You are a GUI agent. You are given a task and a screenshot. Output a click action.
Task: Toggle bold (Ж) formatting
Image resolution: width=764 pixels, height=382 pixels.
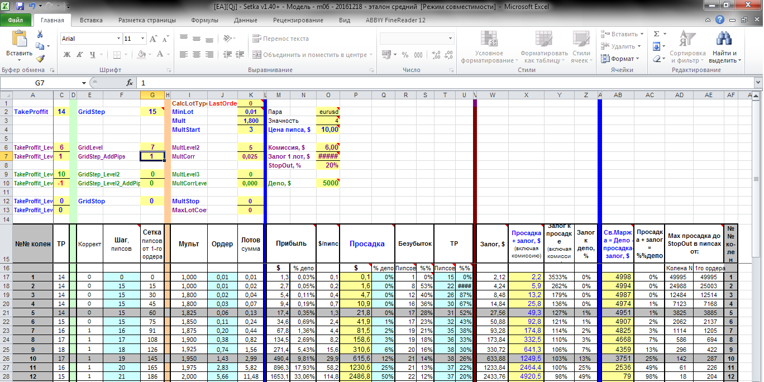click(x=66, y=55)
